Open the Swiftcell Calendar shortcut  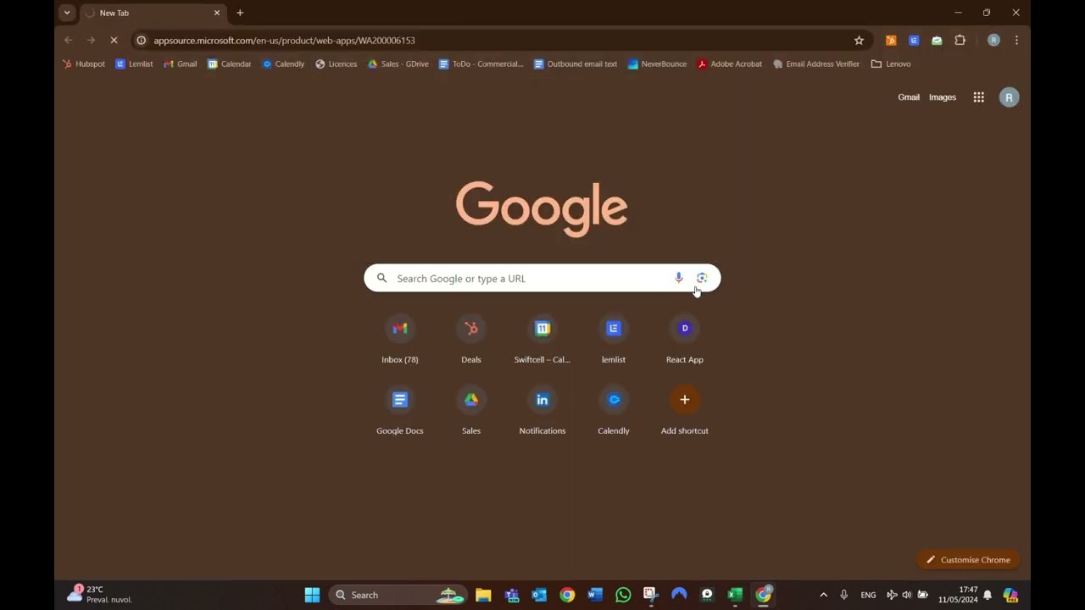(542, 341)
